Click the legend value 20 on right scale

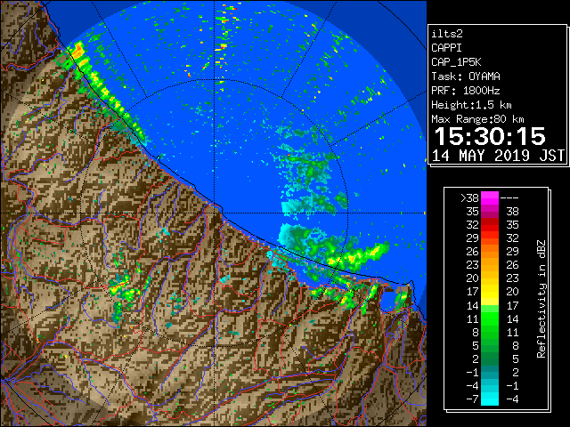(512, 292)
